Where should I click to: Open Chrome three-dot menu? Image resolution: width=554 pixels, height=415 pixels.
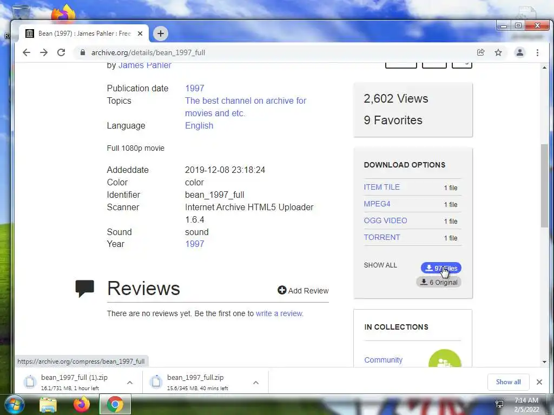[x=537, y=52]
